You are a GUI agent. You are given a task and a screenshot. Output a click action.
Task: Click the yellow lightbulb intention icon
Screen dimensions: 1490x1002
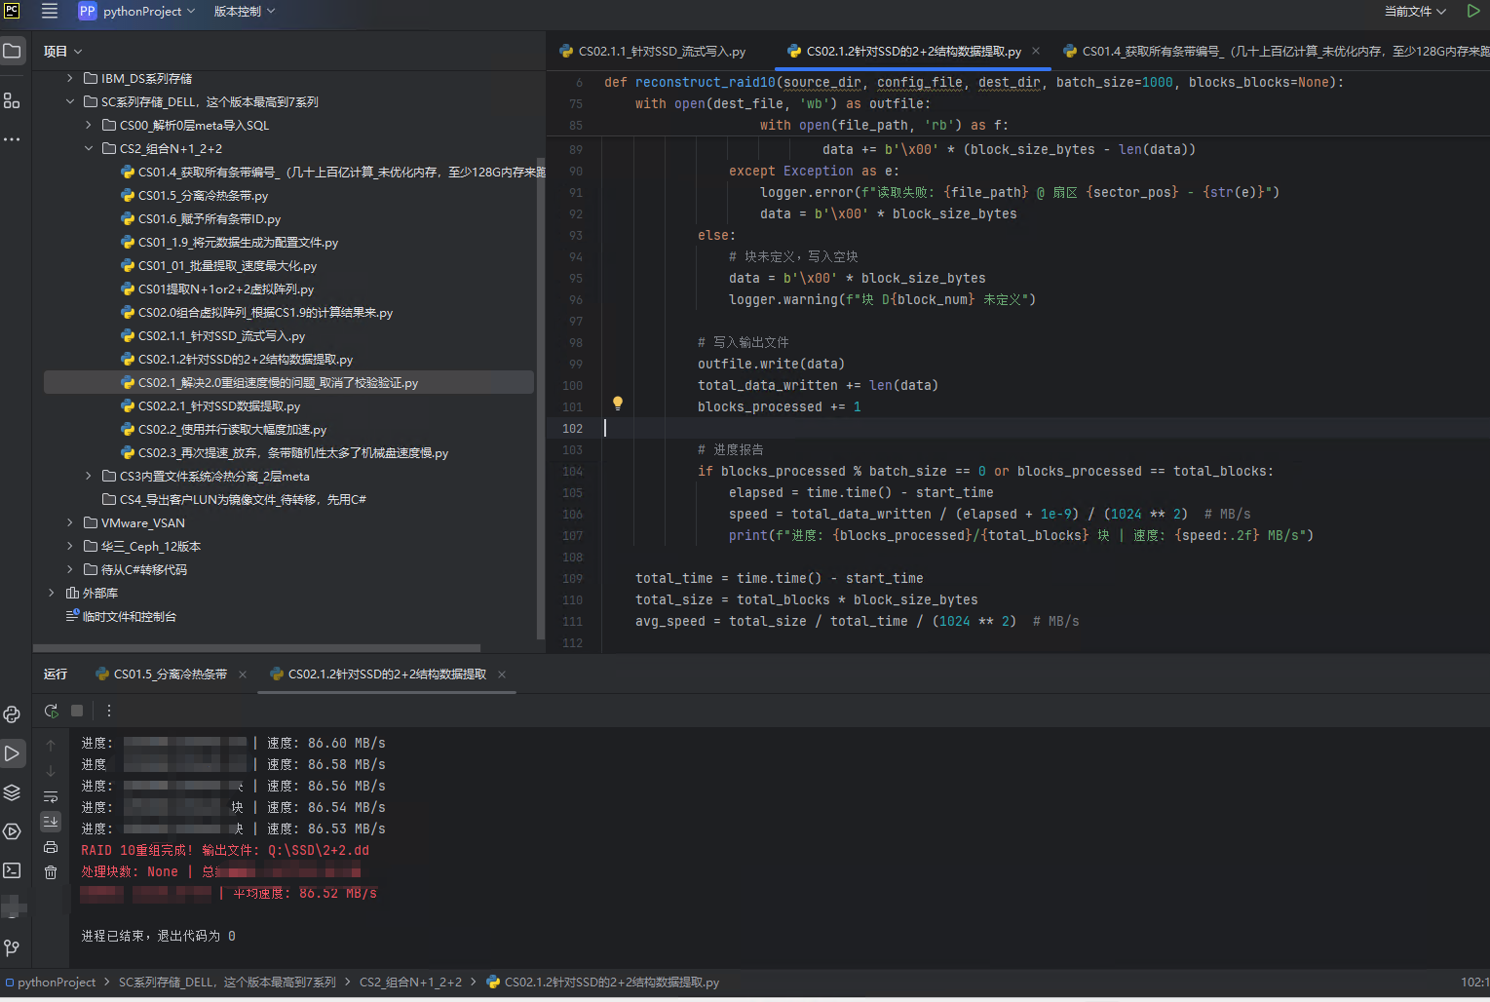pyautogui.click(x=617, y=403)
